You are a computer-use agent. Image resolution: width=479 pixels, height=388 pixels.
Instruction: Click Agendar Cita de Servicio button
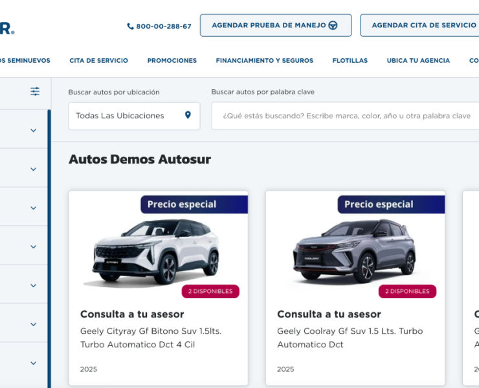tap(419, 25)
